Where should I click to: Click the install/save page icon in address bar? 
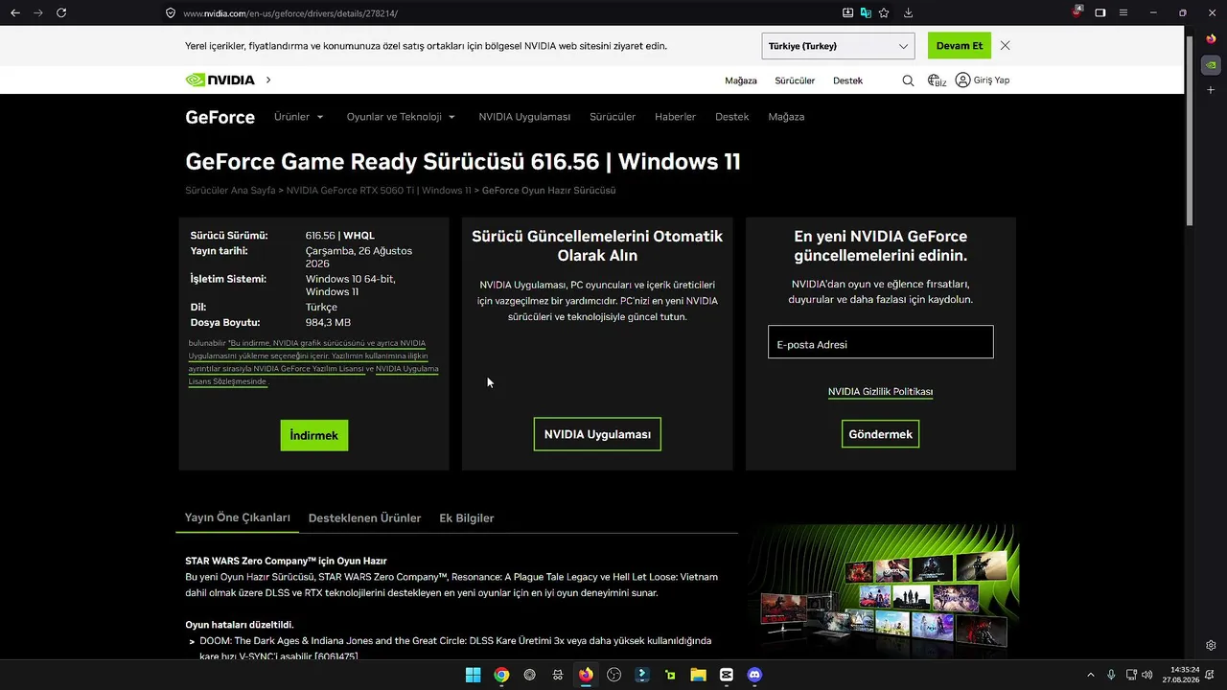click(x=847, y=13)
